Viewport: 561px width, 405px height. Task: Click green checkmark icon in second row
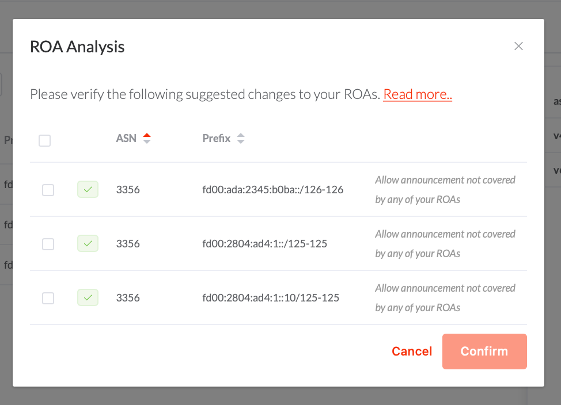pos(88,243)
